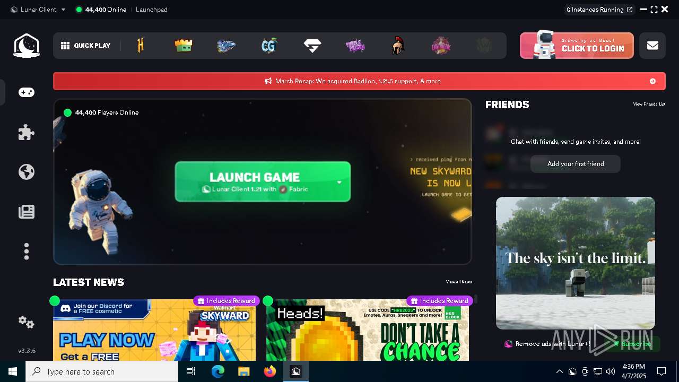Open the Skyward Play Now news card

154,330
